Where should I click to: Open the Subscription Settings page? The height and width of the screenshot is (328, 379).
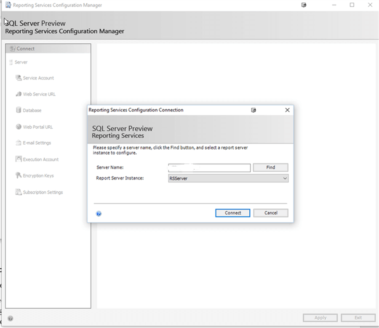(x=43, y=192)
